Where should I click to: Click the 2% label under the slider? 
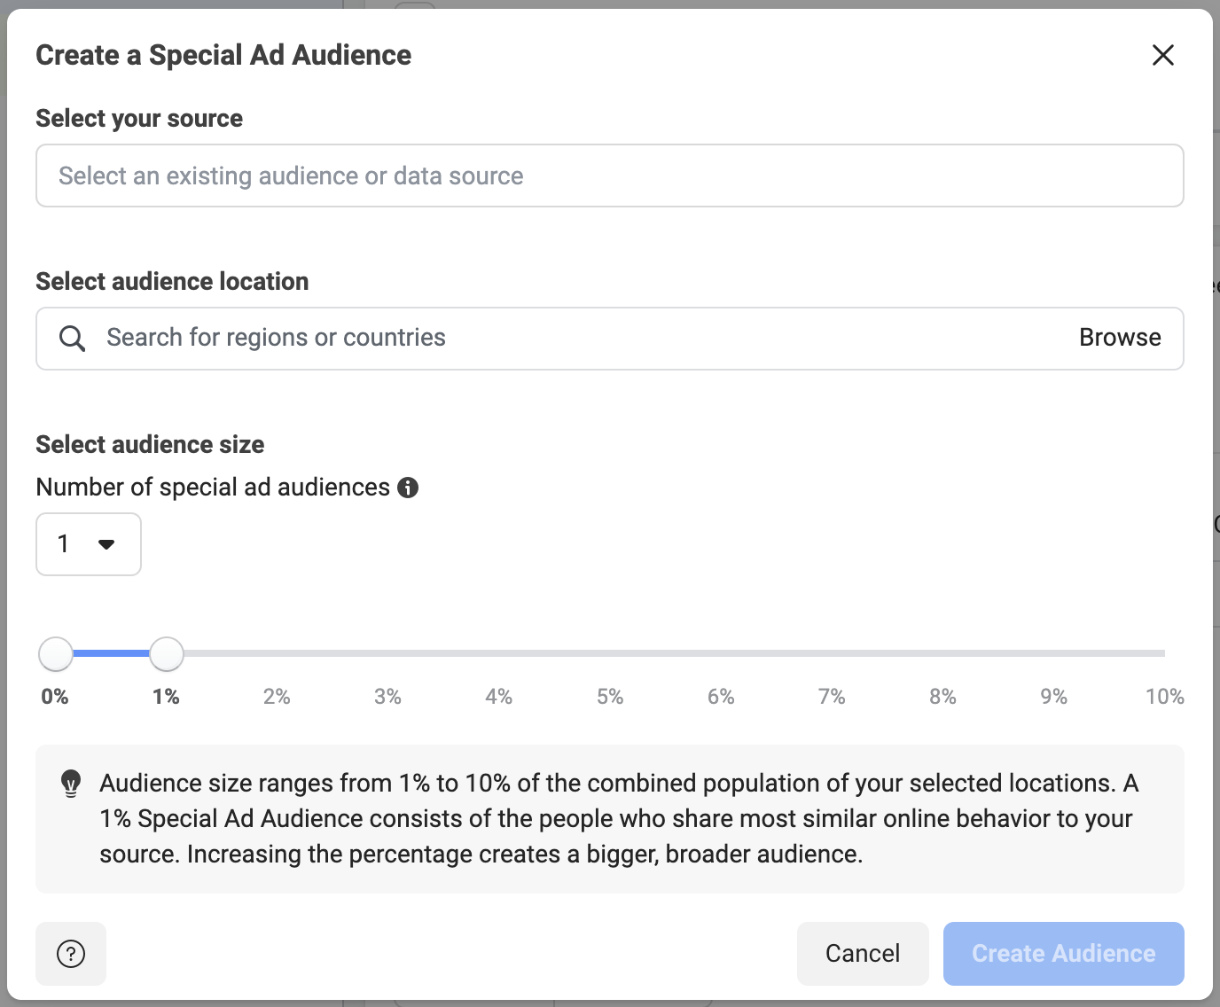click(277, 697)
